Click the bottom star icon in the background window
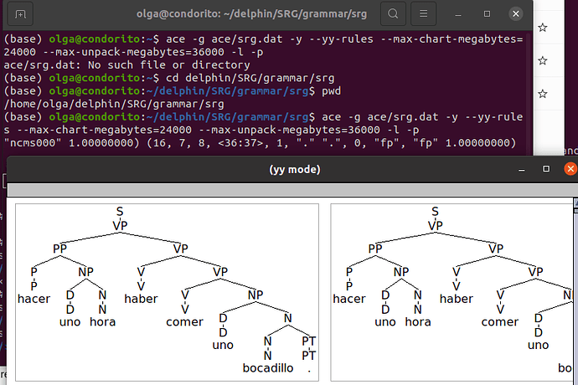This screenshot has width=578, height=385. (x=542, y=94)
